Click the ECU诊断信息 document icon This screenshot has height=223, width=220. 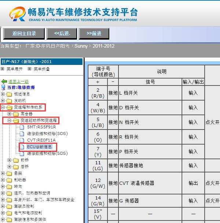(22, 147)
